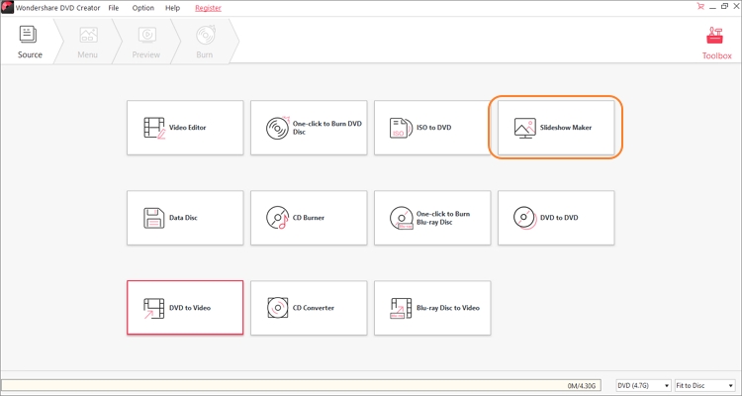Minimize the DVD Creator window
Image resolution: width=742 pixels, height=396 pixels.
(x=713, y=6)
